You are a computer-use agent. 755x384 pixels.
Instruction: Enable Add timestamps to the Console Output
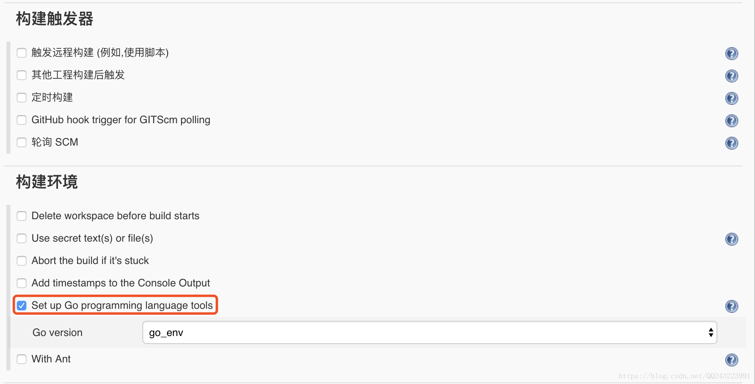coord(22,283)
